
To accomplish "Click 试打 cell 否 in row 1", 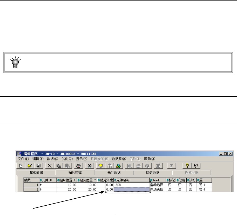I will (x=192, y=185).
